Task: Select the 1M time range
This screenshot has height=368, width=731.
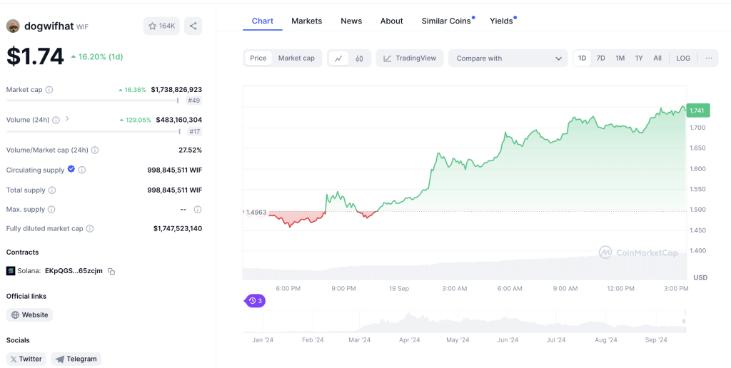Action: pos(620,58)
